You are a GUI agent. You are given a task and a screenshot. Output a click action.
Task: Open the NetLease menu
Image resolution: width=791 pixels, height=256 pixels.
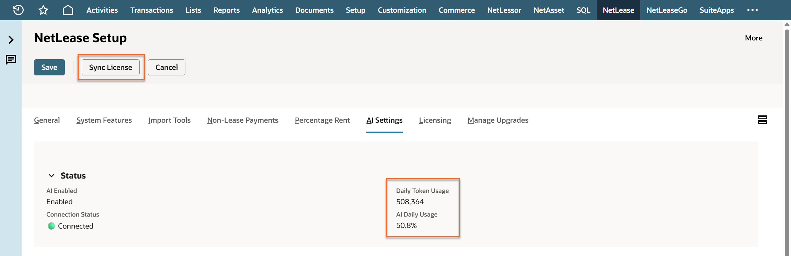pos(618,10)
